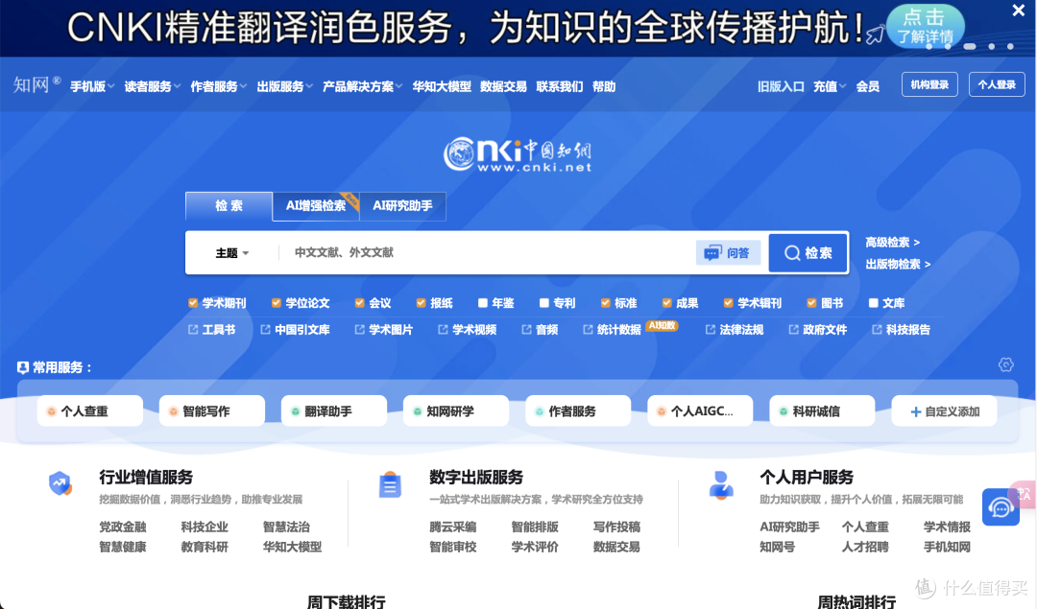Uncheck the 图书 checkbox

click(811, 302)
